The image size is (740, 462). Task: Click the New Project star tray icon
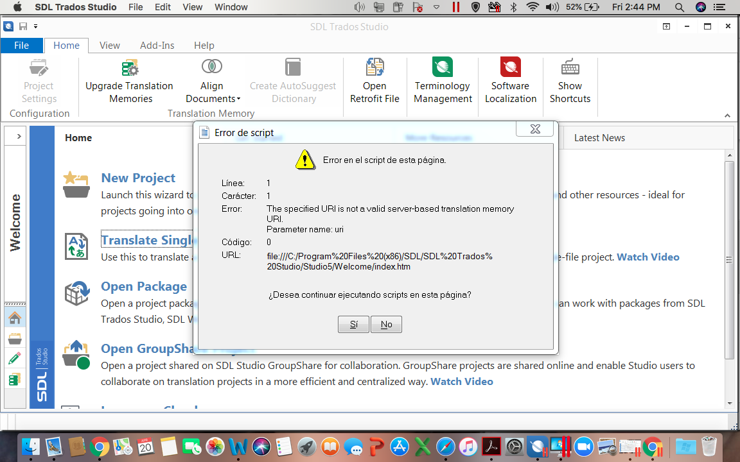coord(76,184)
